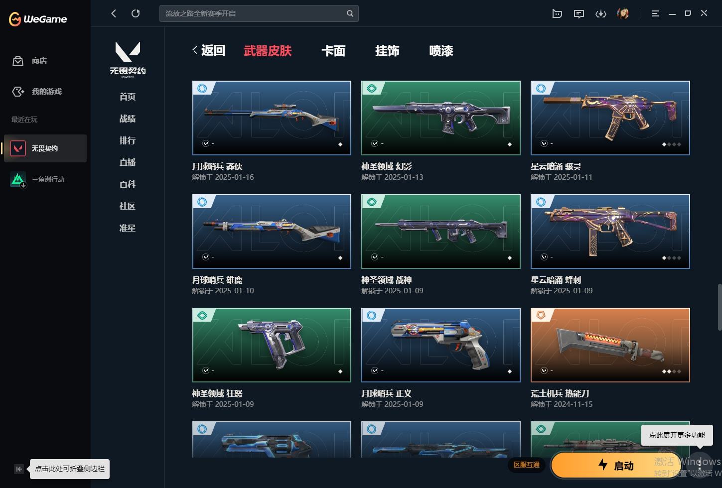Click the WeGame logo
Screen dimensions: 722x488
pos(38,19)
